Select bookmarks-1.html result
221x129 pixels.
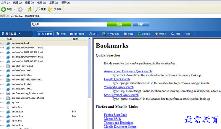[22, 89]
